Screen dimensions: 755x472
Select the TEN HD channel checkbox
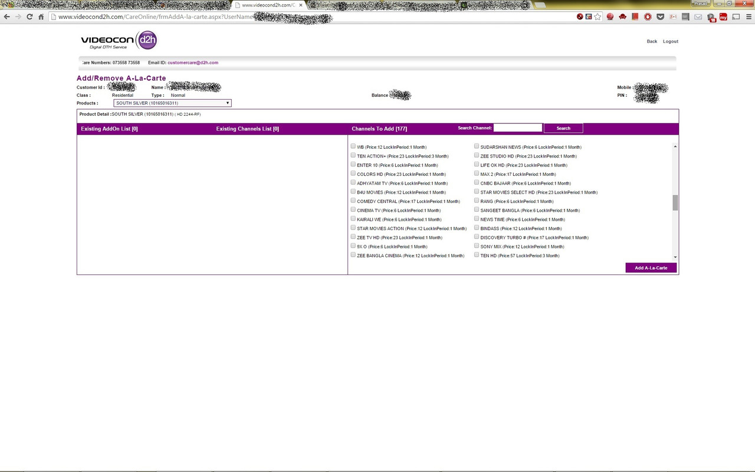point(477,255)
